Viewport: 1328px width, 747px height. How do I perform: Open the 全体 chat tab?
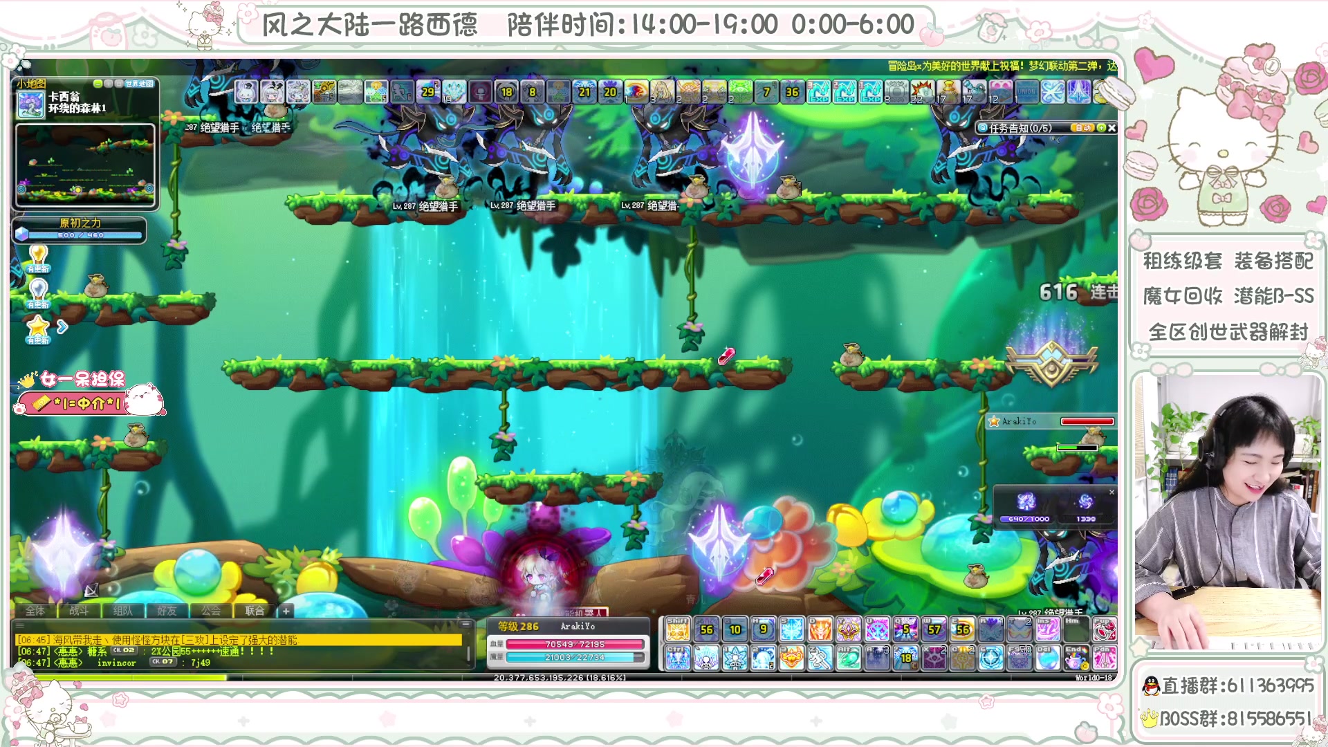pyautogui.click(x=35, y=610)
